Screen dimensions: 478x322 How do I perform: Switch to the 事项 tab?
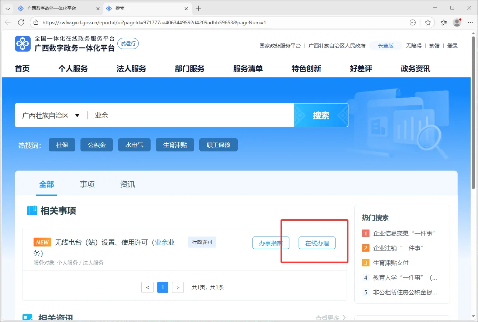coord(87,184)
